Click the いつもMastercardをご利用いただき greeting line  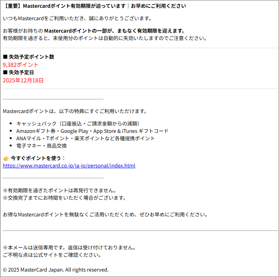click(x=77, y=18)
